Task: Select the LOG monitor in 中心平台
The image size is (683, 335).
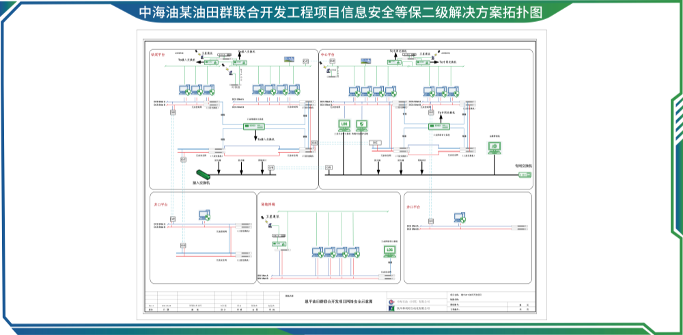Action: click(344, 125)
